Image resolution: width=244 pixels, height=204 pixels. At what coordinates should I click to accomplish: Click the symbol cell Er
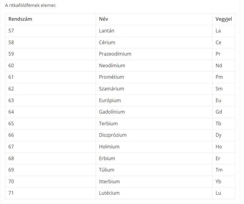218,158
